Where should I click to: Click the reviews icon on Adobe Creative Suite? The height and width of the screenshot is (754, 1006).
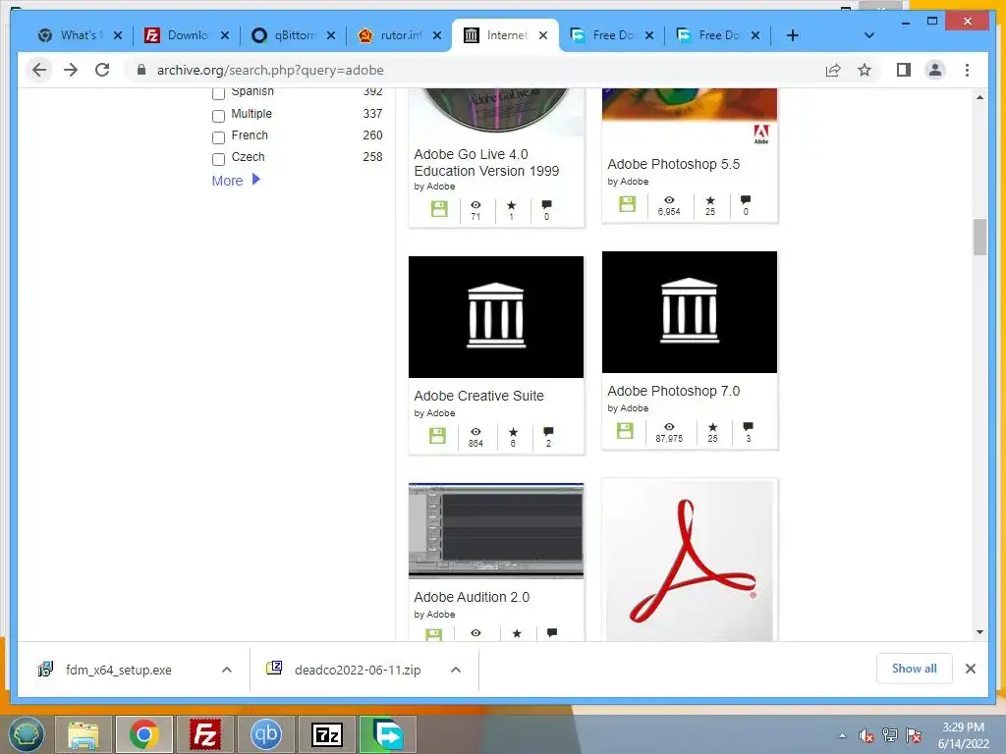pyautogui.click(x=548, y=432)
